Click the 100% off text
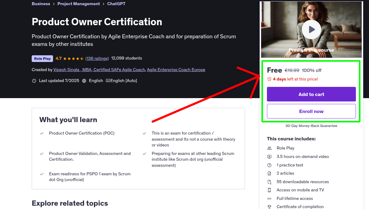 tap(311, 70)
